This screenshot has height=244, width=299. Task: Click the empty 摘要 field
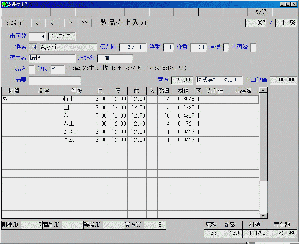click(x=55, y=80)
